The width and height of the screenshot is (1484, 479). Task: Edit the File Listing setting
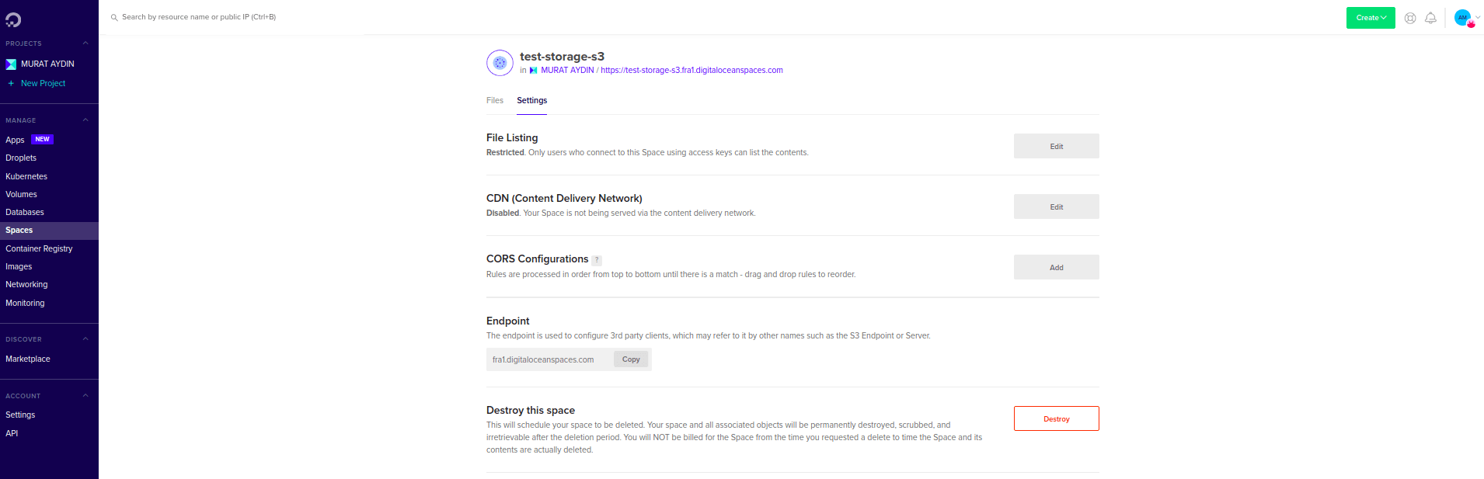point(1057,146)
